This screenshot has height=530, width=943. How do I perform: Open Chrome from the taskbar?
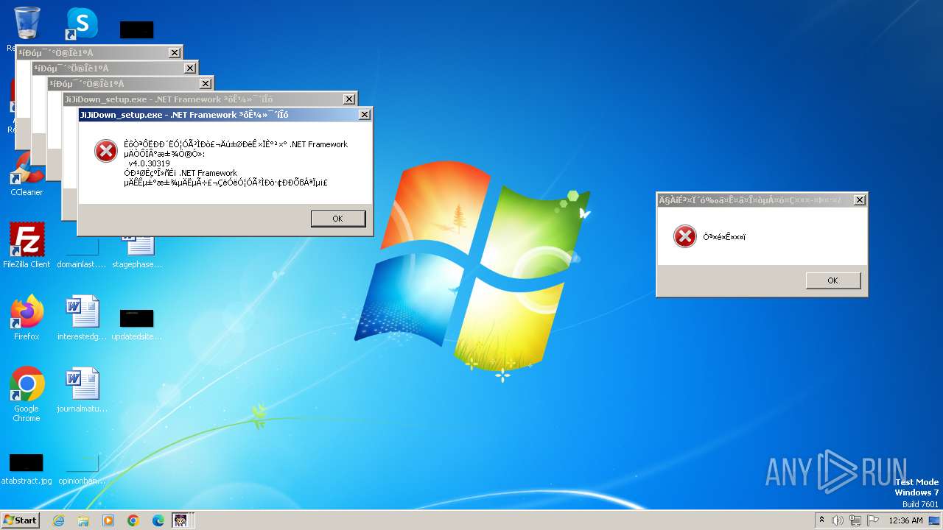pos(133,520)
